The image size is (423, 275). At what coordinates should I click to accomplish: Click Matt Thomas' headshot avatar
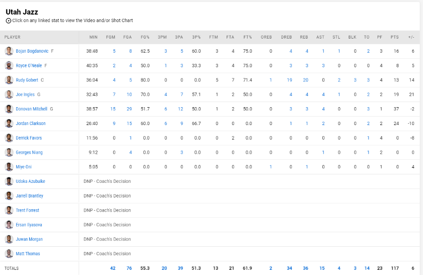[9, 254]
